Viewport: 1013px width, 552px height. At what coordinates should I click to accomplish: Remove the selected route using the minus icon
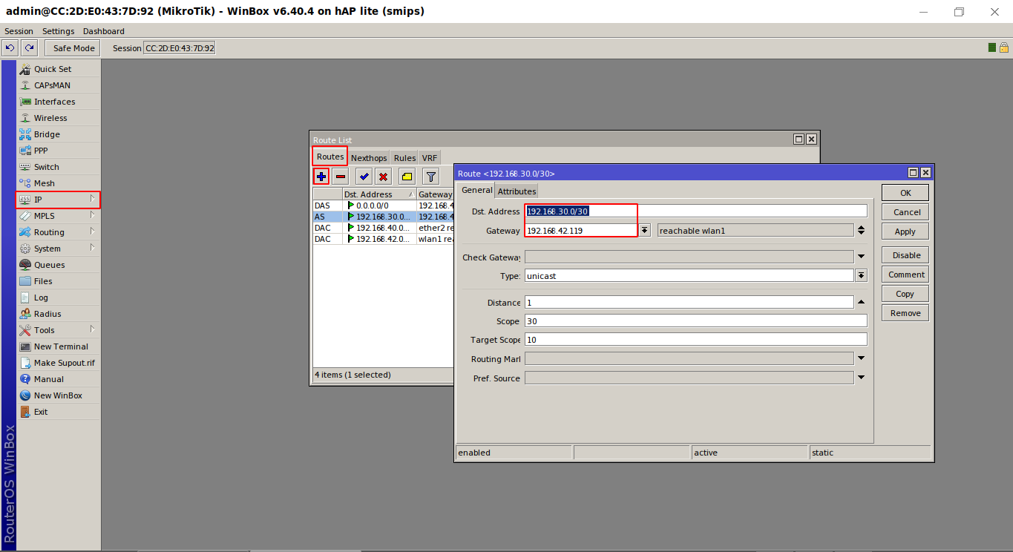(340, 176)
